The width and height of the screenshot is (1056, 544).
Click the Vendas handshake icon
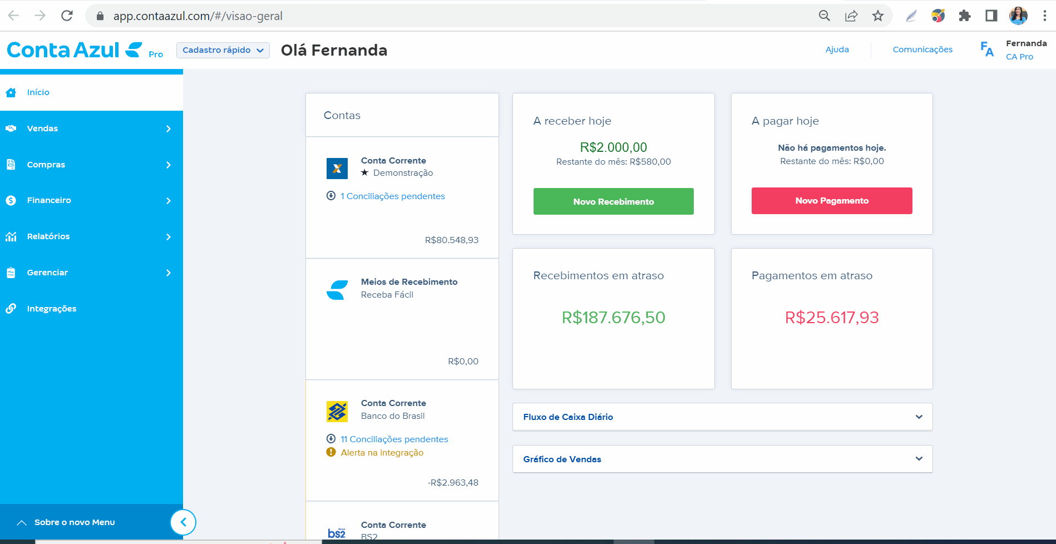click(x=11, y=128)
